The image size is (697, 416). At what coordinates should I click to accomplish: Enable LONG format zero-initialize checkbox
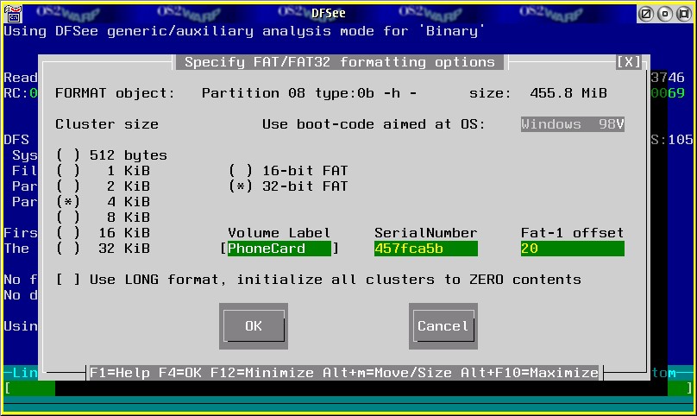point(318,280)
